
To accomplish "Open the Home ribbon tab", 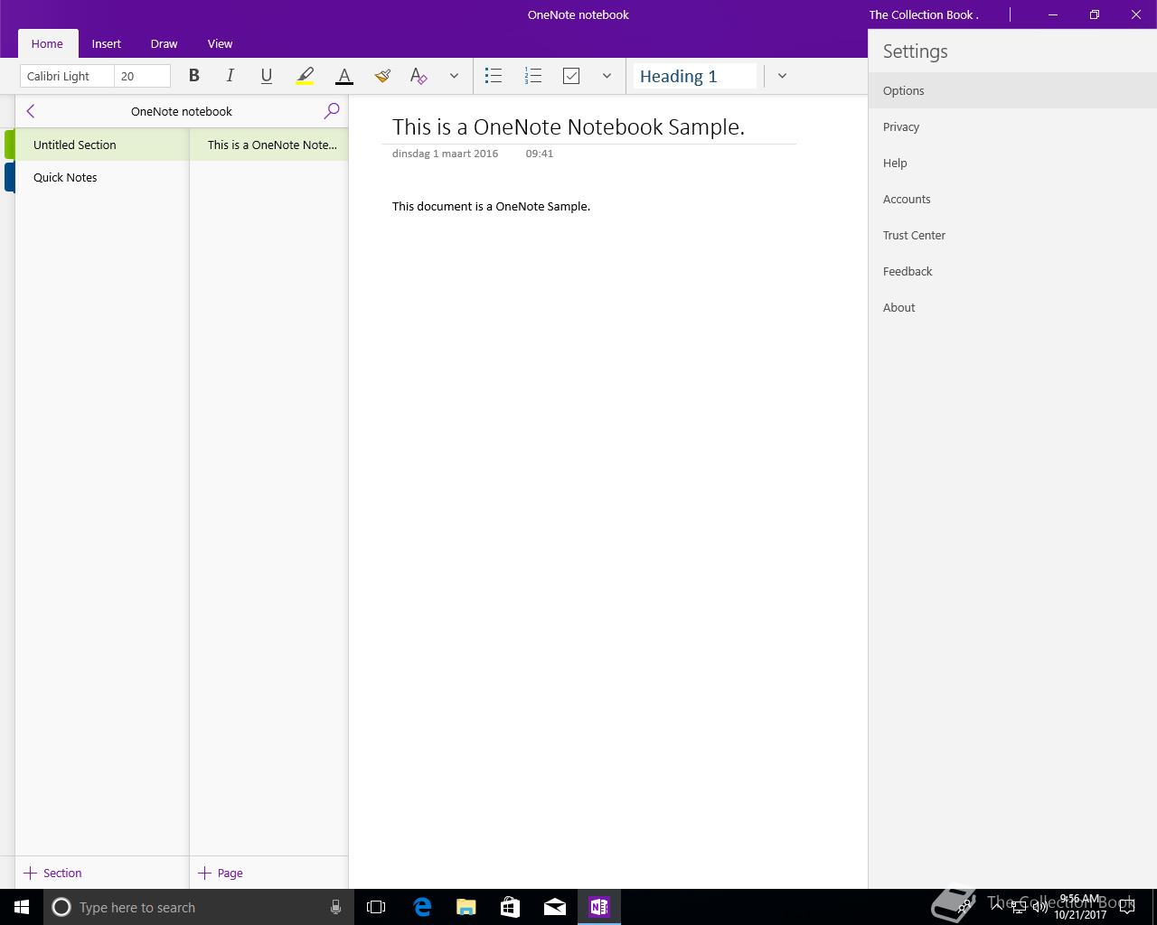I will coord(47,43).
